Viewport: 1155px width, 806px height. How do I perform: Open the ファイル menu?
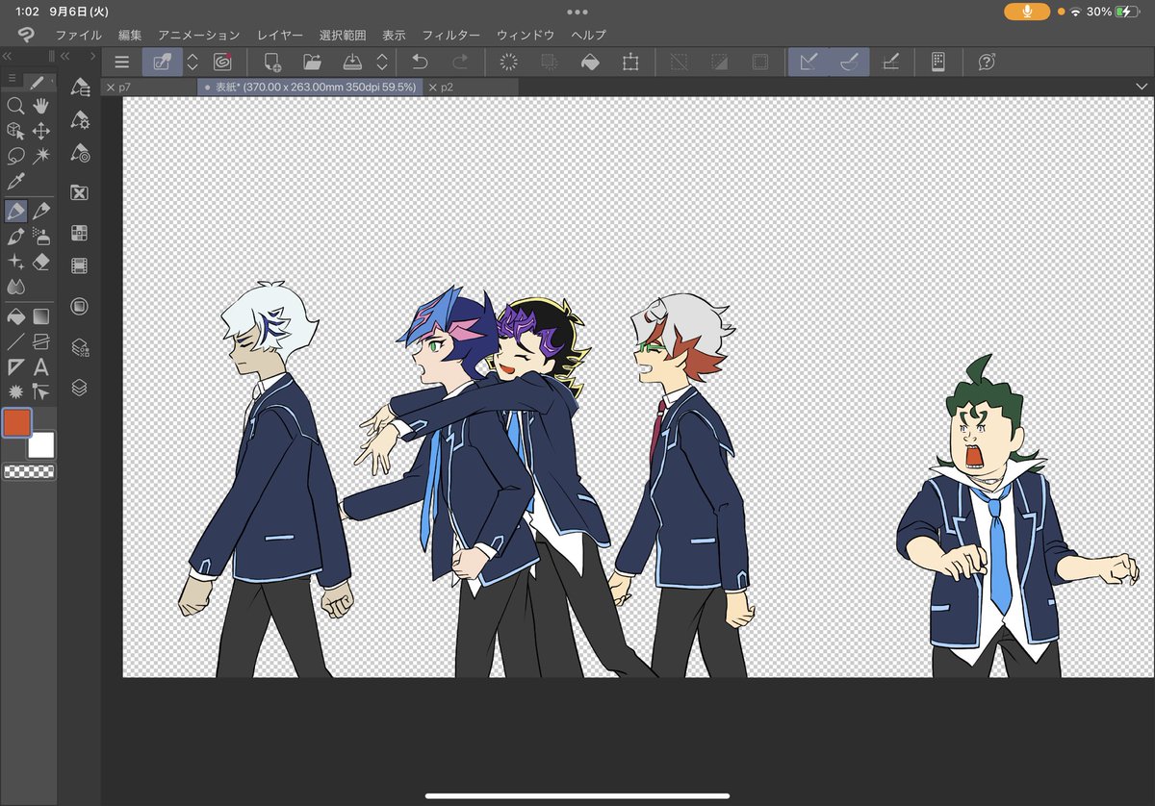[78, 35]
